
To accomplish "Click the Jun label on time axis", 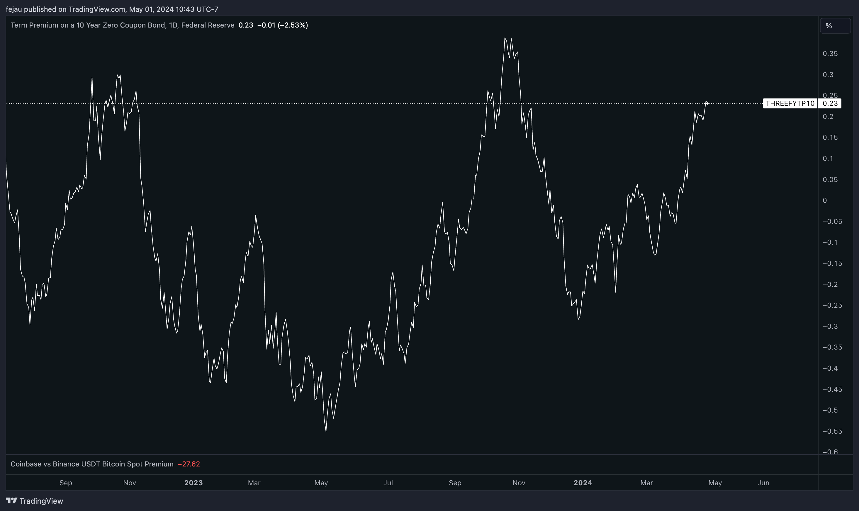I will [763, 483].
